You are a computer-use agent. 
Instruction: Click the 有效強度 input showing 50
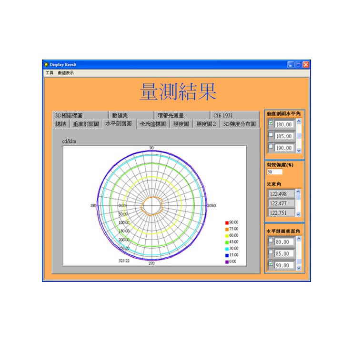(x=274, y=172)
